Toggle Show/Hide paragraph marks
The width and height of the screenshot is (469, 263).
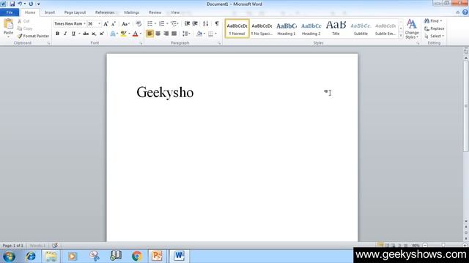[x=217, y=23]
